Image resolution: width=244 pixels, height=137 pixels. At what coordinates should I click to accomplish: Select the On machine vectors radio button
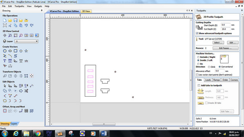click(x=198, y=64)
